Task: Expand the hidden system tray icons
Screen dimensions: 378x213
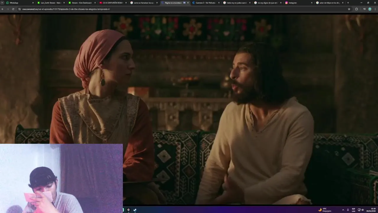Action: pos(343,210)
